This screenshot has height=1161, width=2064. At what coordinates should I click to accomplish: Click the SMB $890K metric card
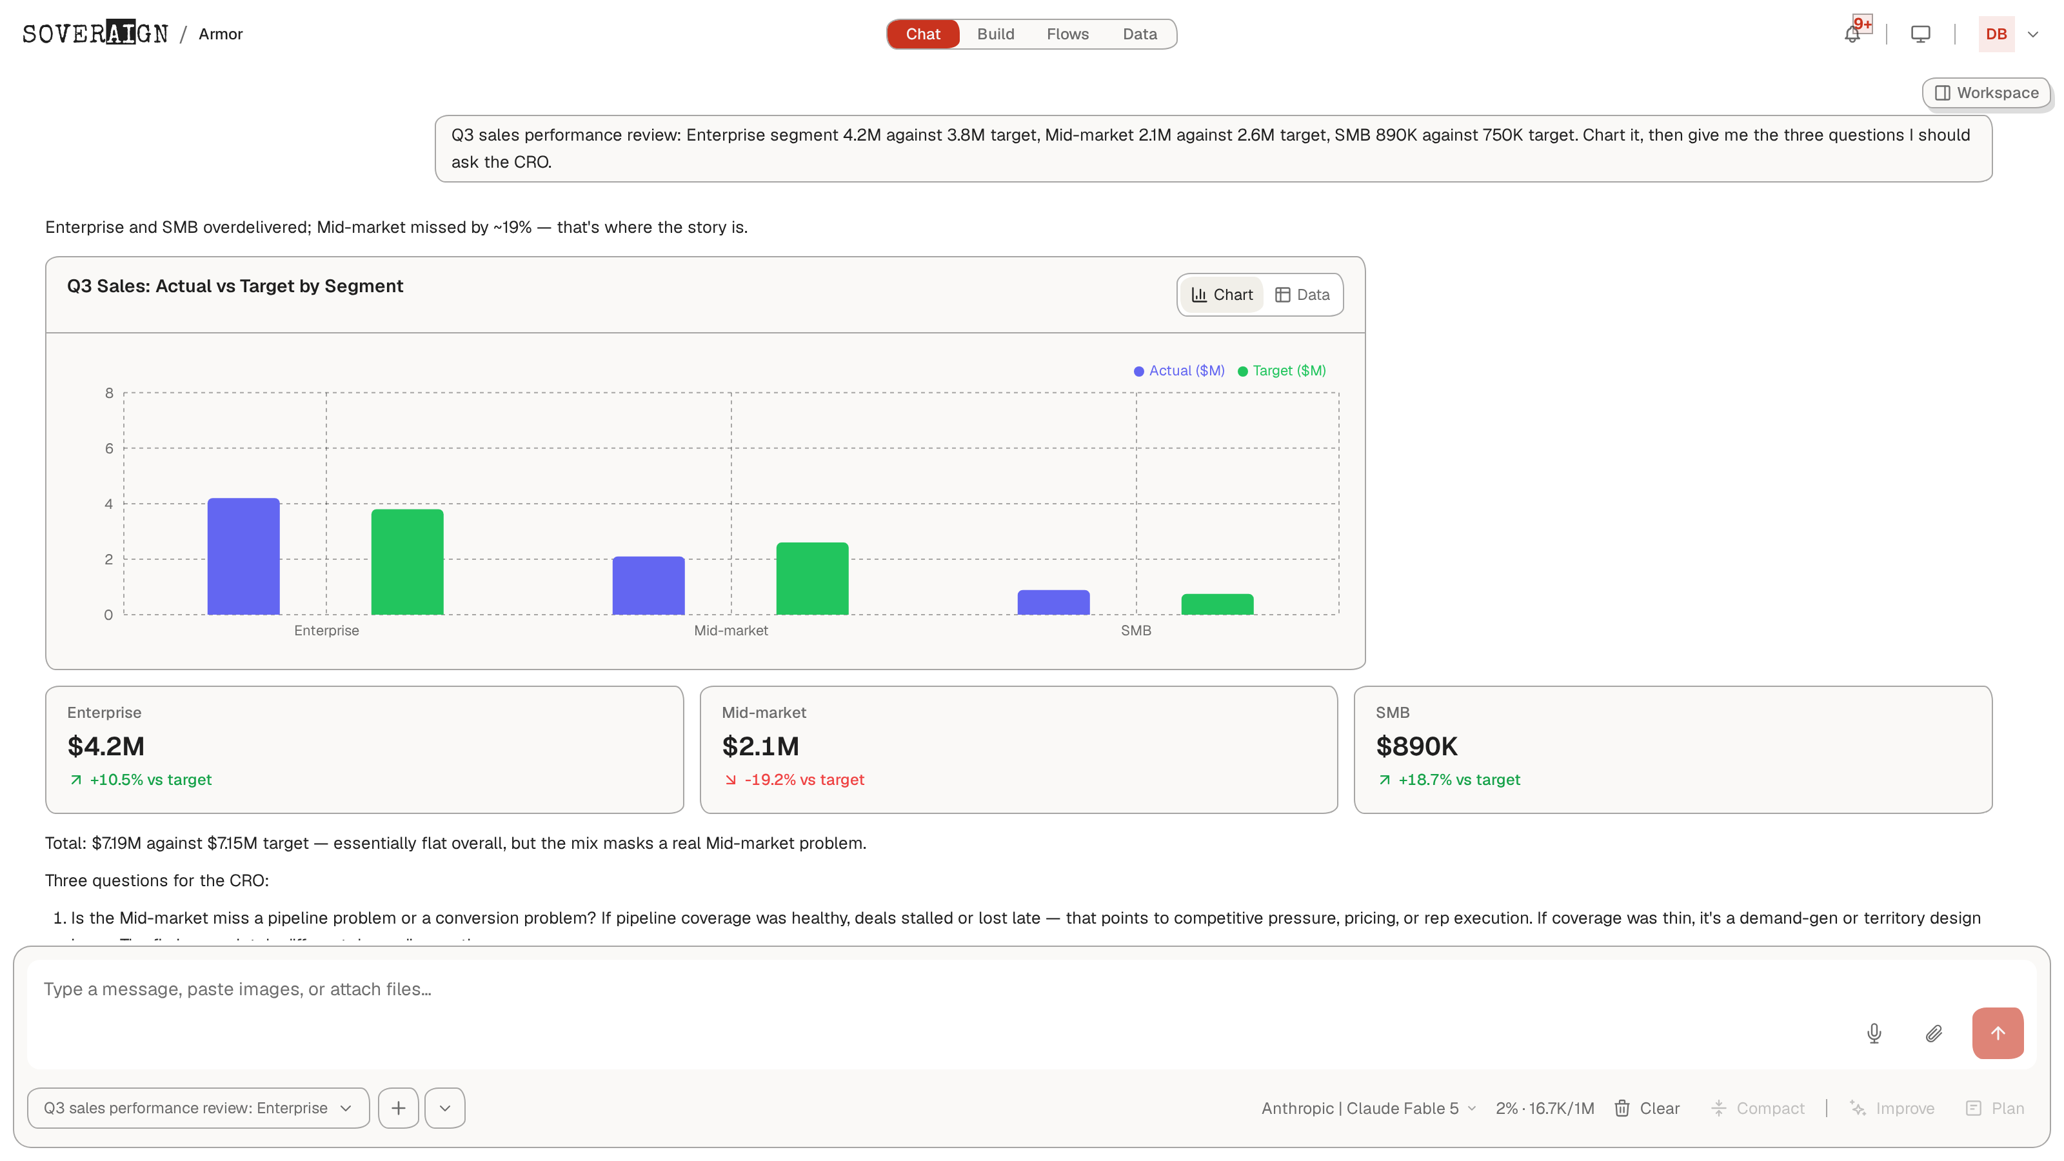coord(1673,749)
